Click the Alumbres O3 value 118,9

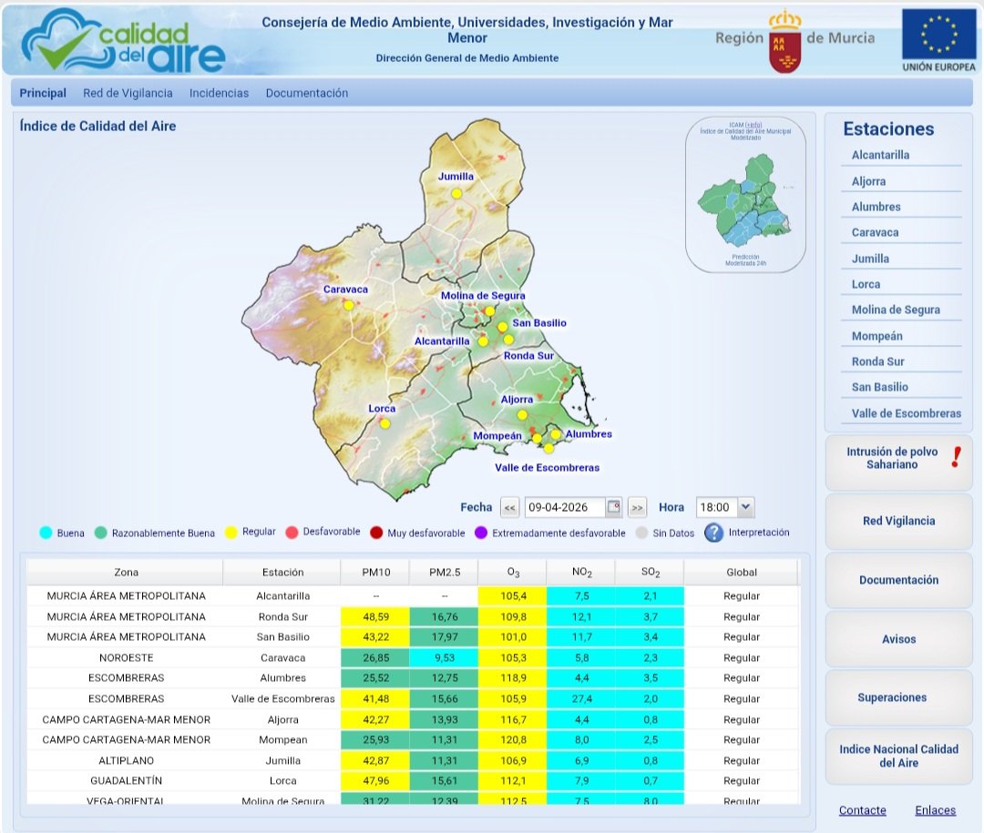coord(513,678)
